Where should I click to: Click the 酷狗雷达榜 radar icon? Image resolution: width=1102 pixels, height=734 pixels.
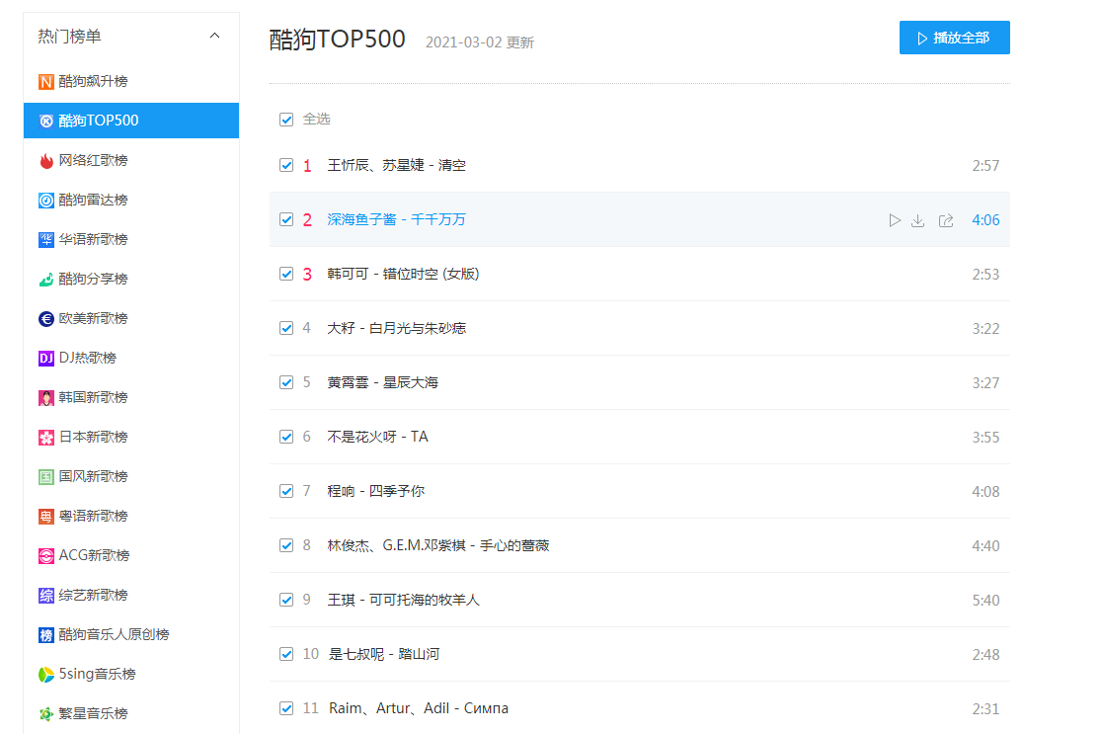pos(45,201)
